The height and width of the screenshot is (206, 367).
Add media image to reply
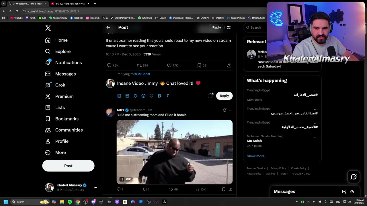coord(119,96)
